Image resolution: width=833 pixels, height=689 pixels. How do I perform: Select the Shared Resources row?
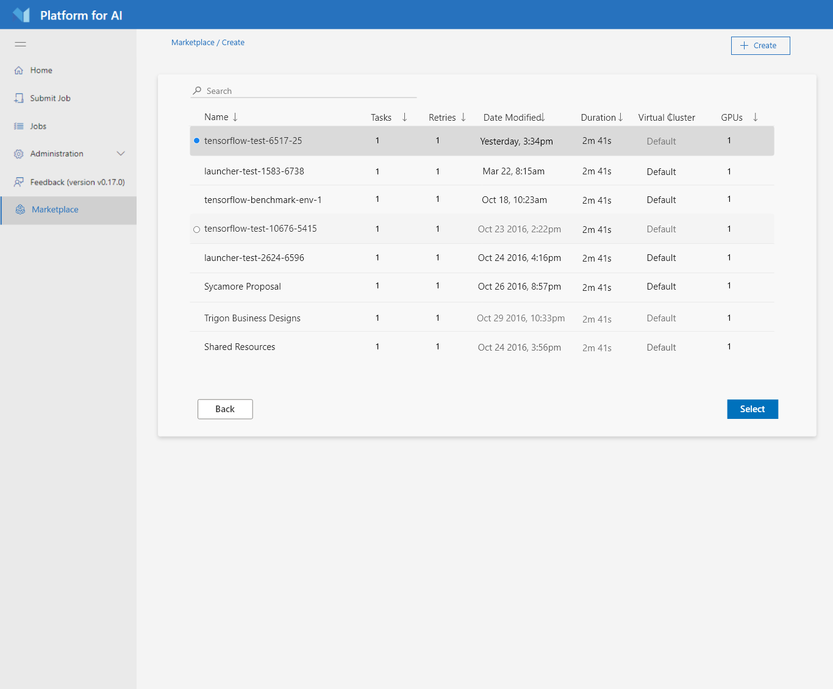click(x=482, y=346)
